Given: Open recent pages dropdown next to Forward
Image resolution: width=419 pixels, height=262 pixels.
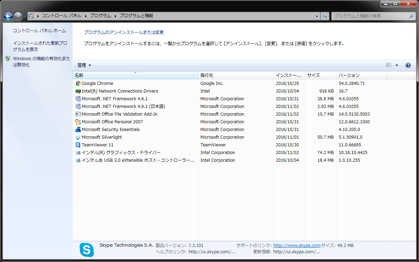Looking at the screenshot, I should (x=25, y=16).
